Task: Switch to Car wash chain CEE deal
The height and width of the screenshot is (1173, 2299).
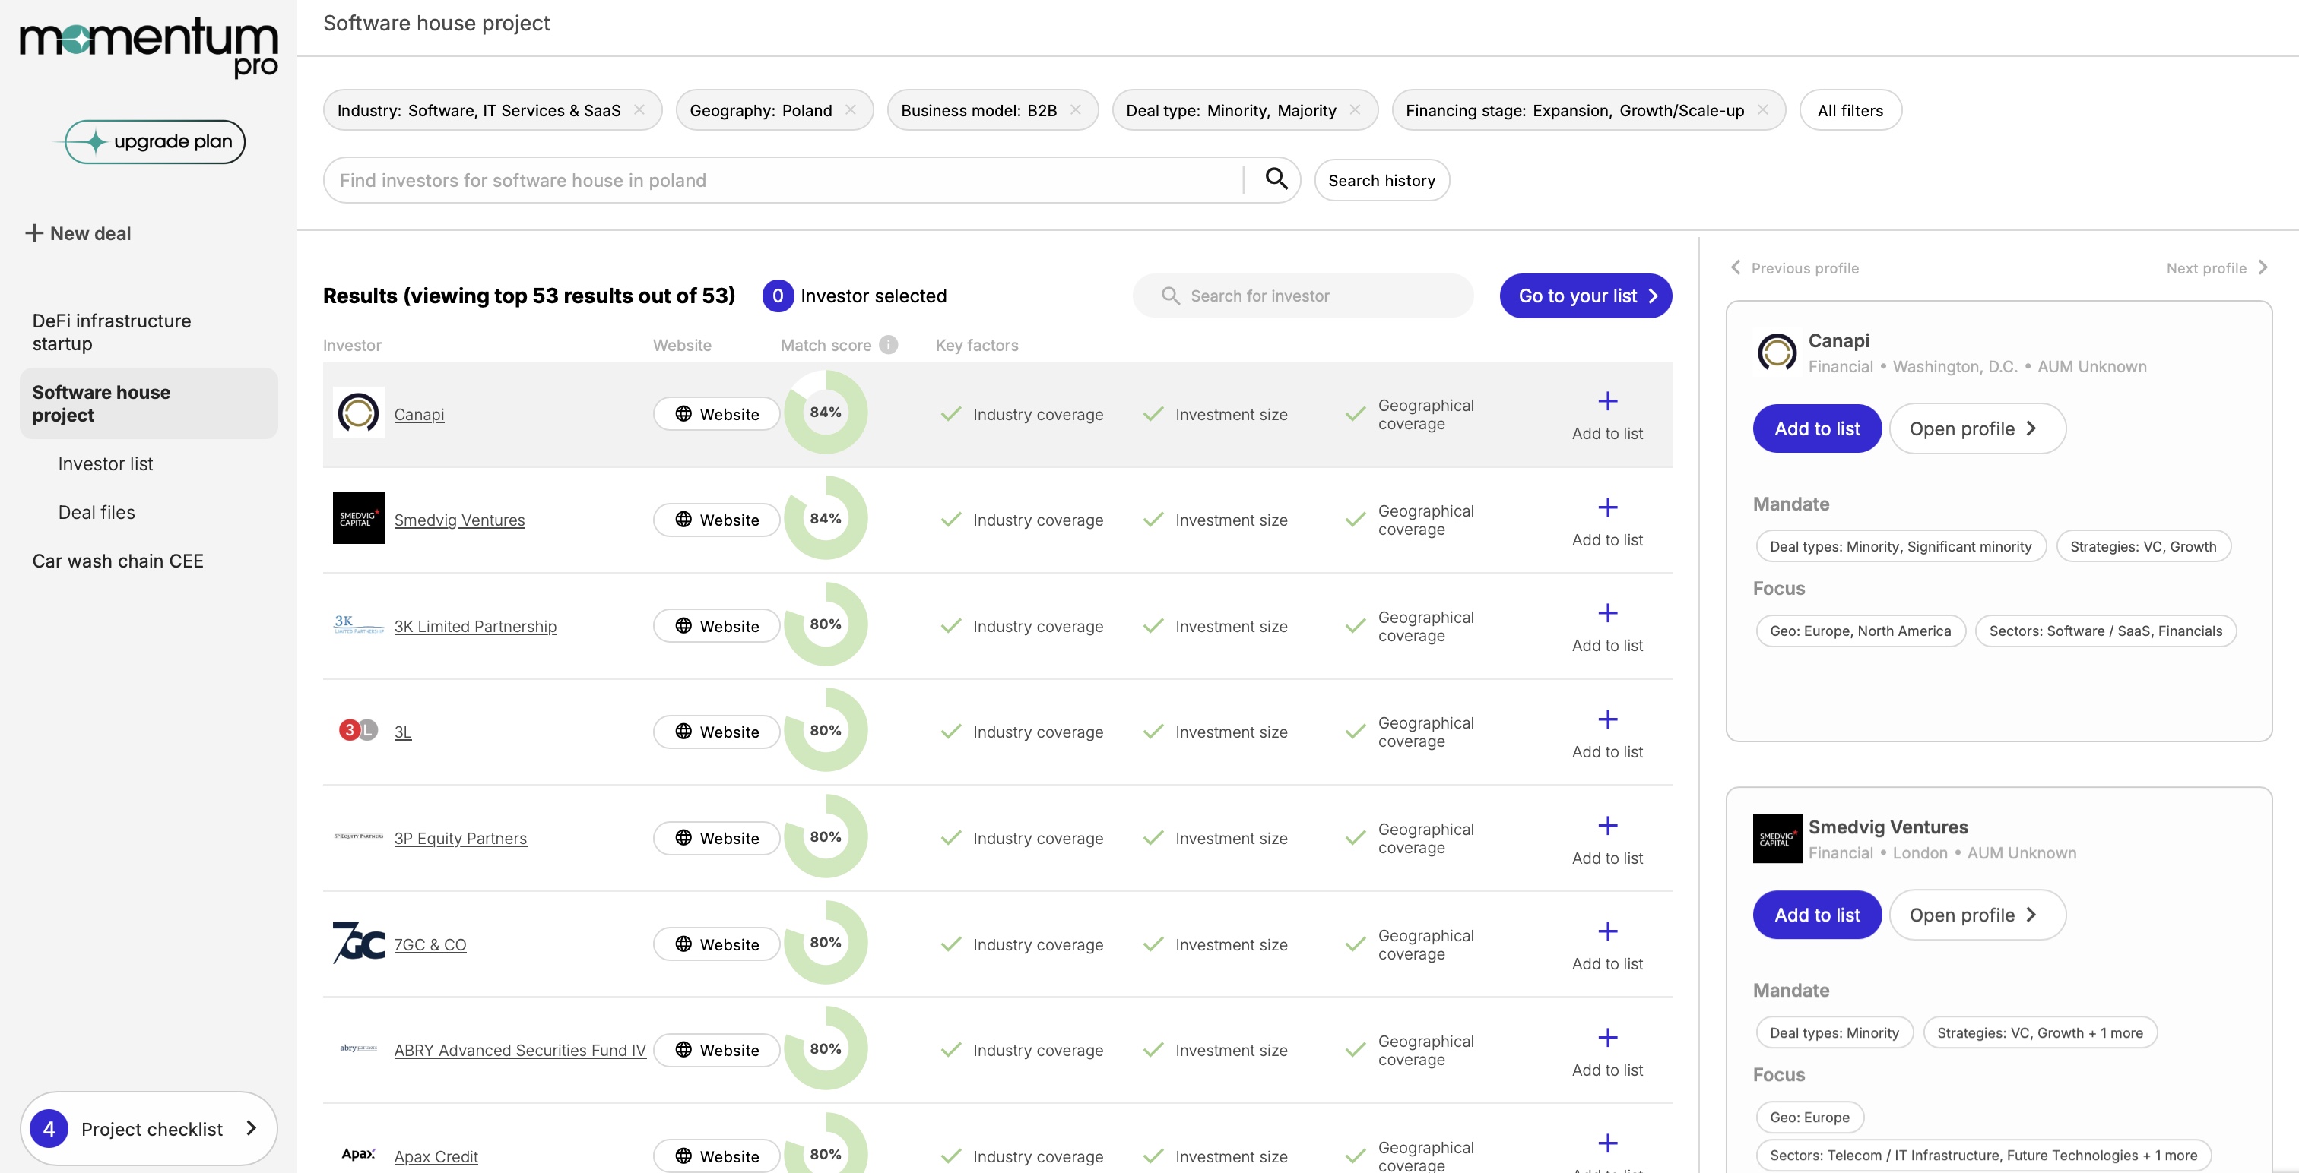Action: pyautogui.click(x=118, y=561)
